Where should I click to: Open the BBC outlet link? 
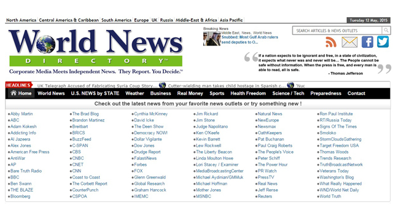tap(15, 177)
